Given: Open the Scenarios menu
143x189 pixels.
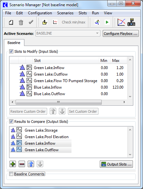Looking at the screenshot, I should pyautogui.click(x=65, y=13).
